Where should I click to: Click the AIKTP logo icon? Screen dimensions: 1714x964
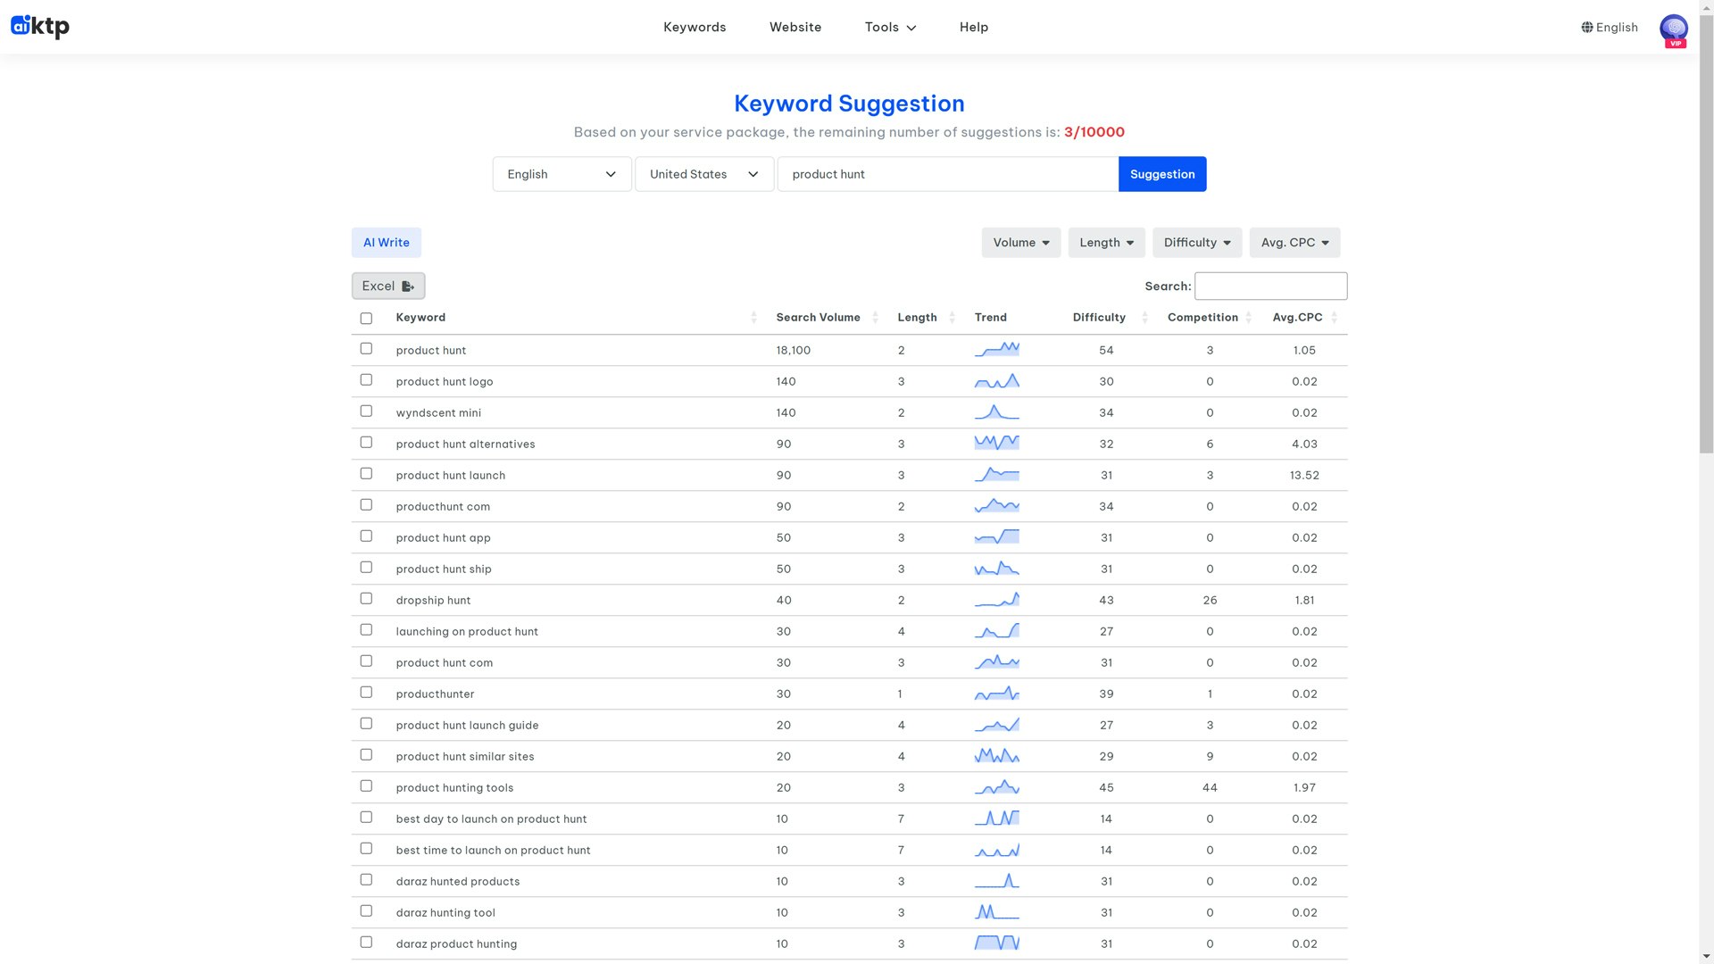(21, 26)
